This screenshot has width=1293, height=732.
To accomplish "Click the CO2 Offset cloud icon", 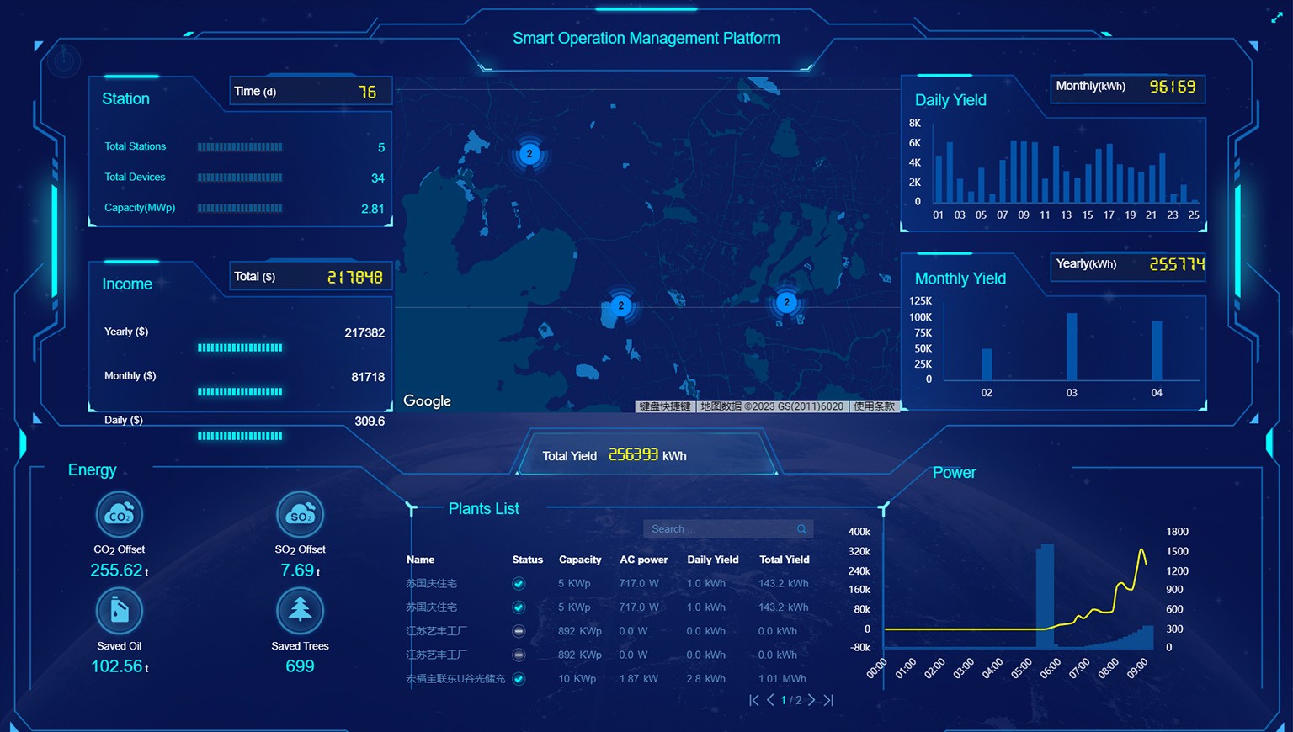I will [x=120, y=514].
